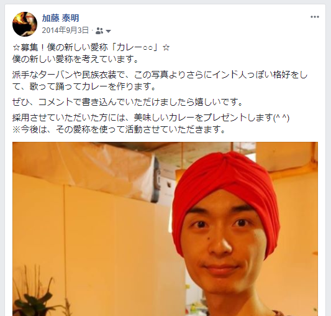Click the star symbol ending the headline
This screenshot has width=331, height=316.
tap(166, 48)
